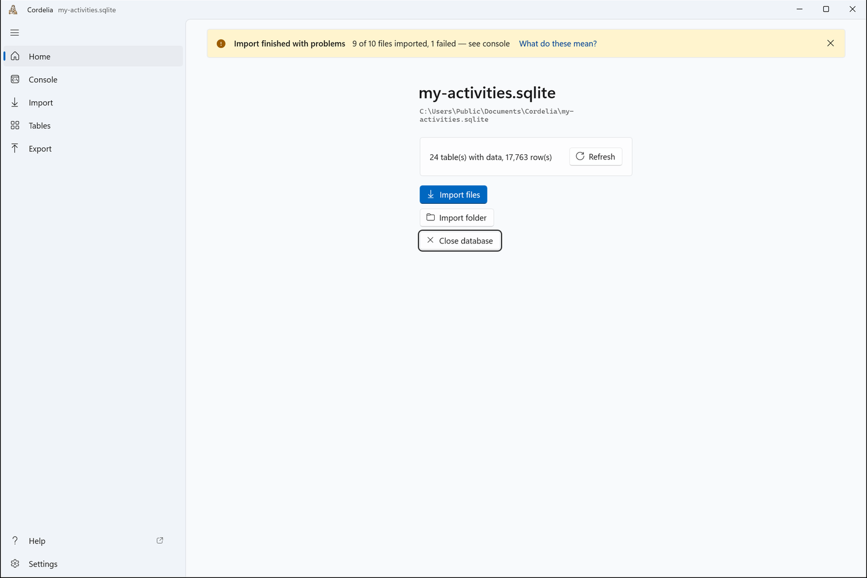Click the warning icon in the import banner

click(221, 44)
